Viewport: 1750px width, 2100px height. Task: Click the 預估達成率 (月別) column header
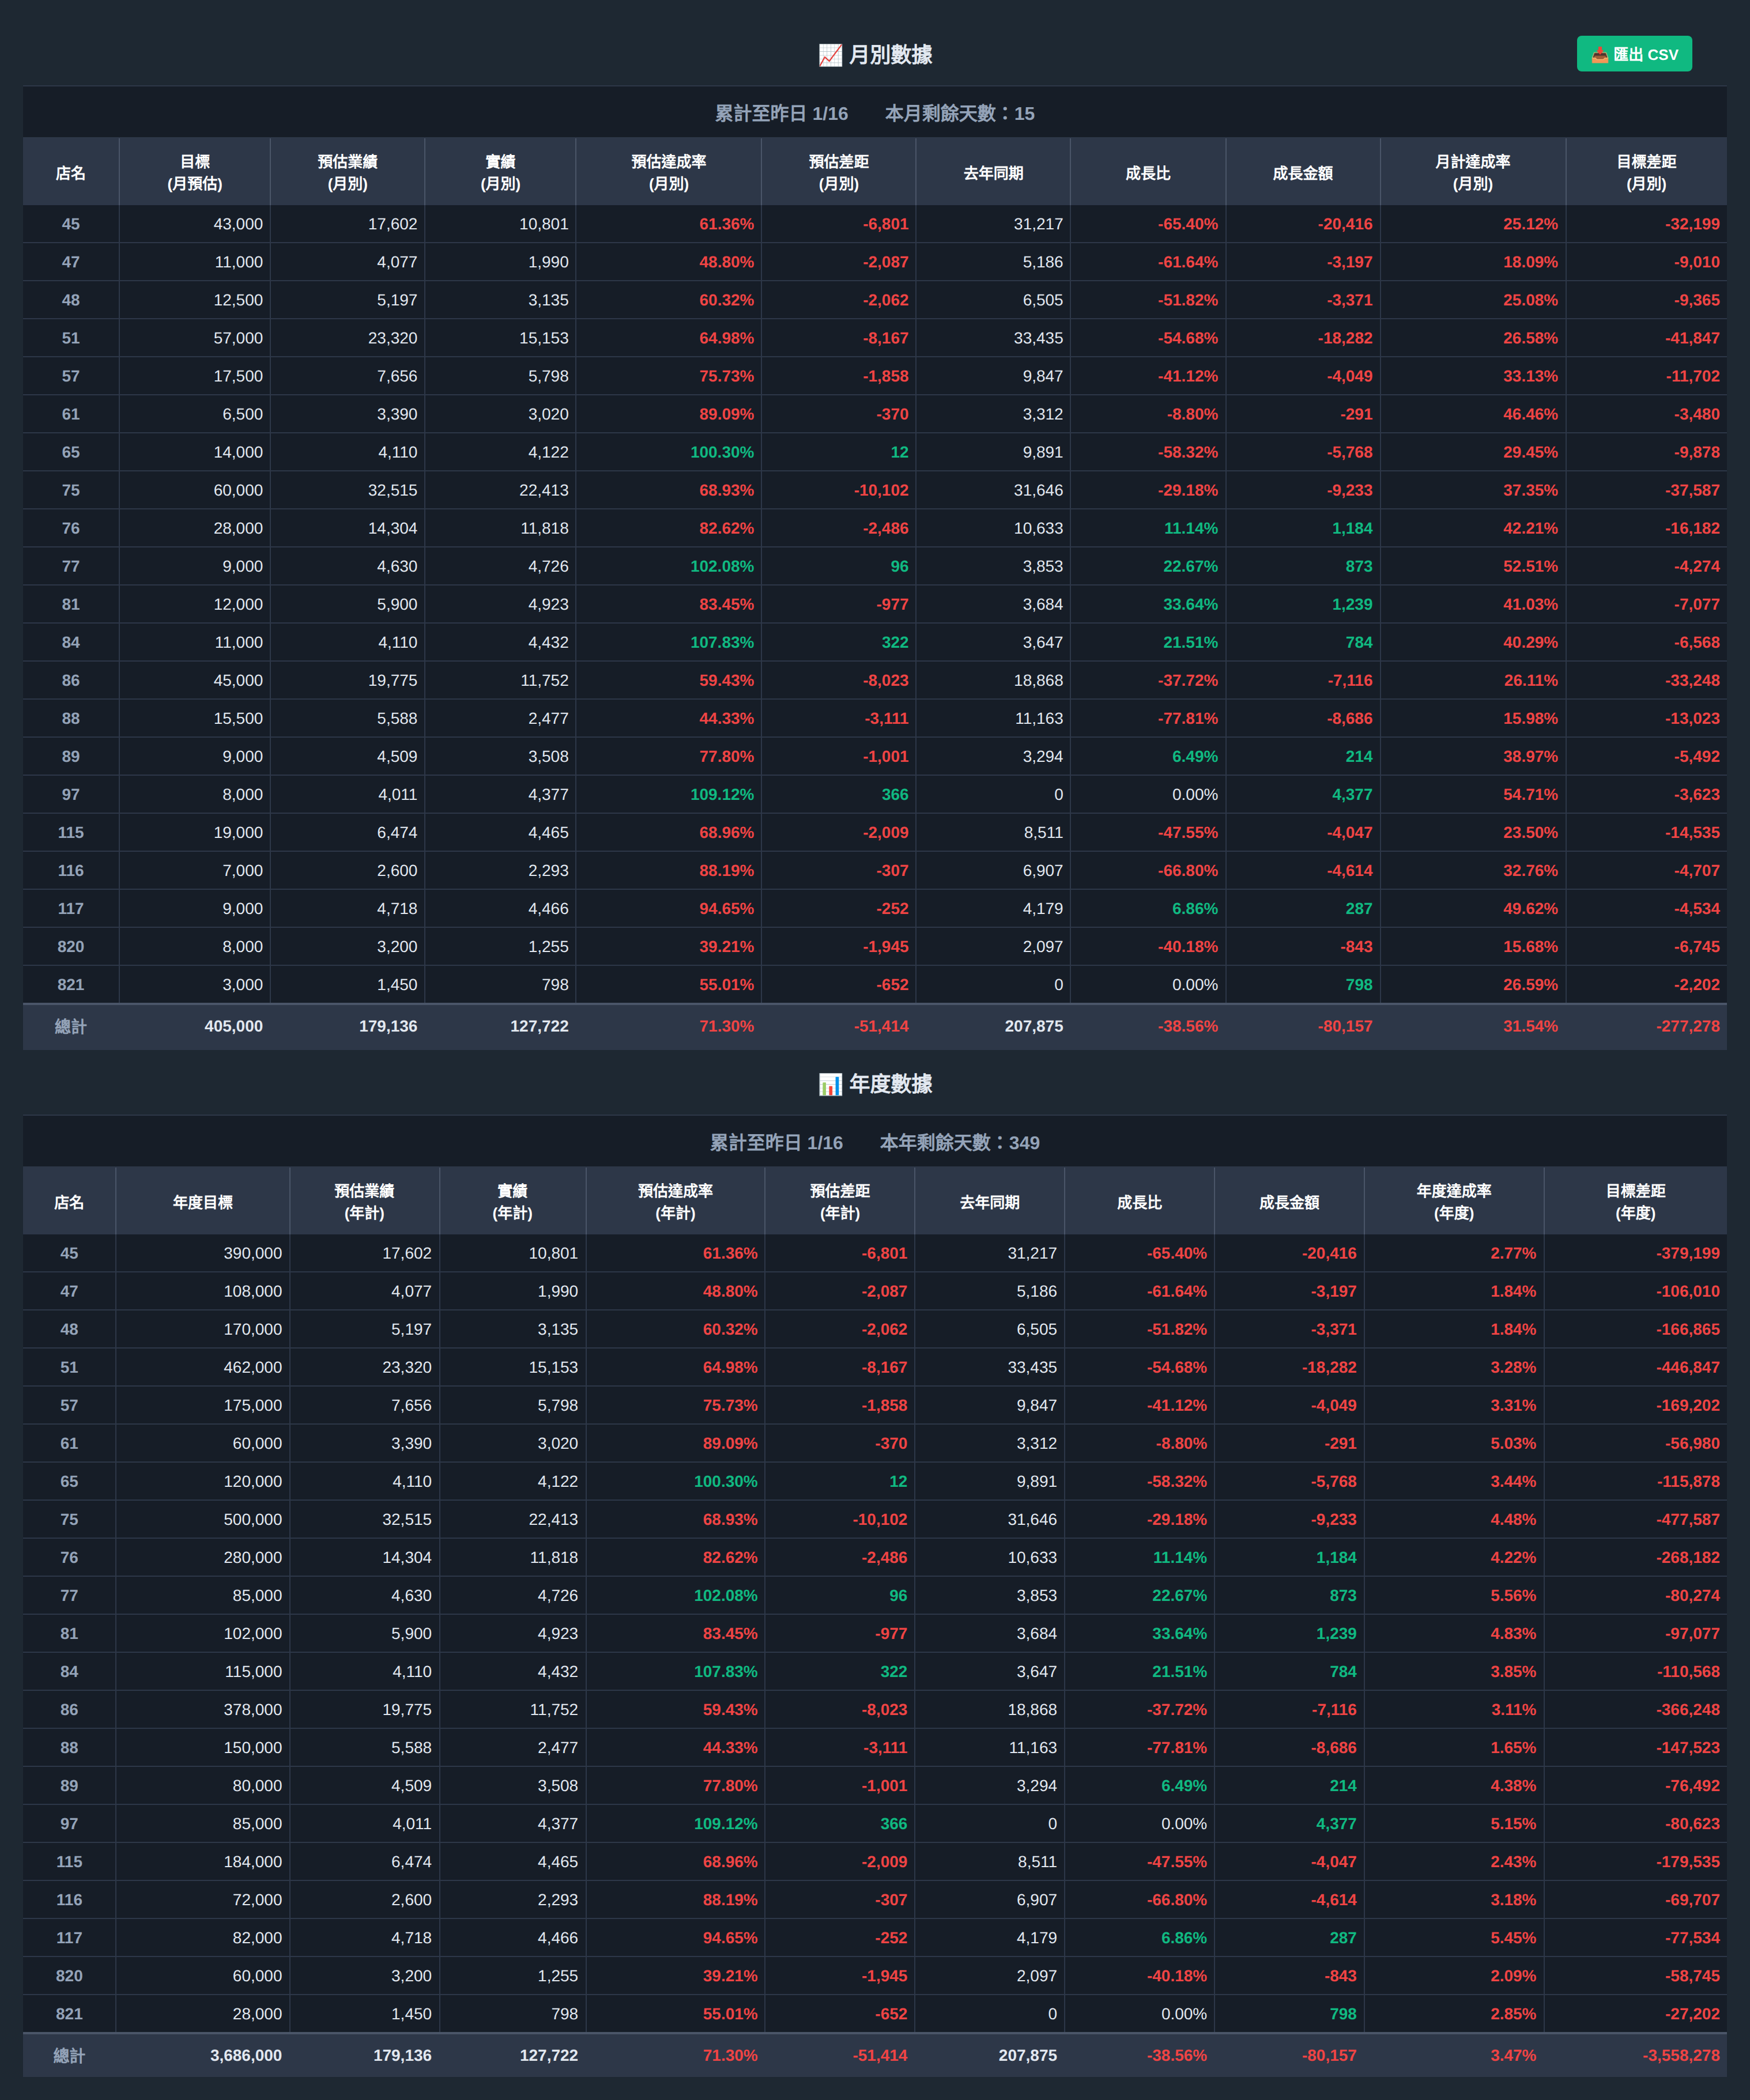(x=668, y=173)
